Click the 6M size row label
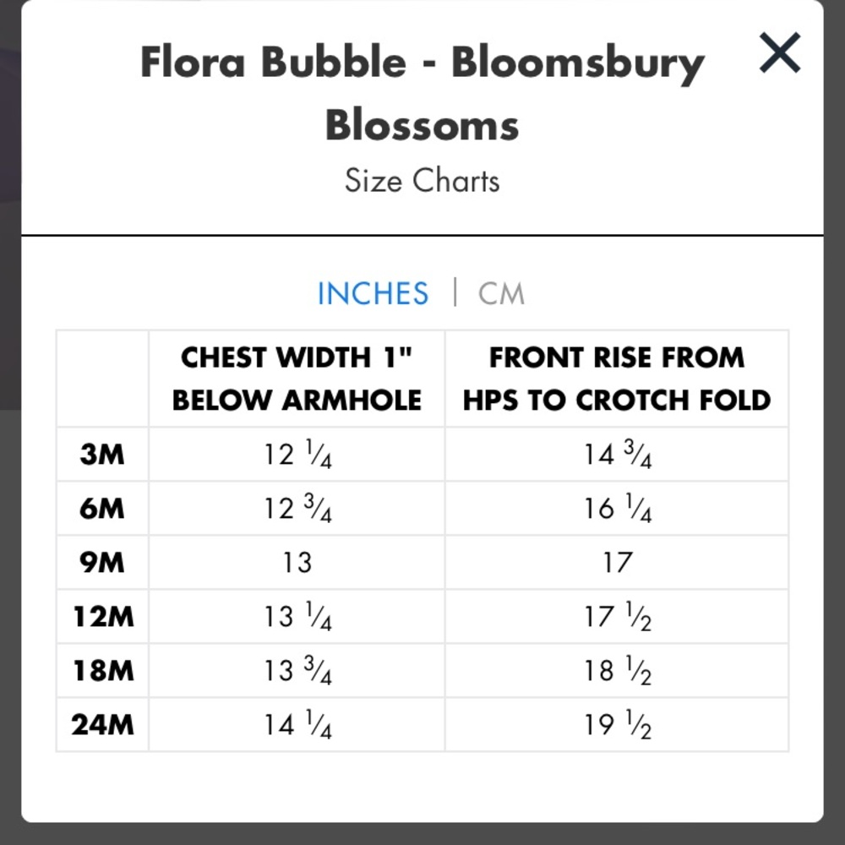This screenshot has width=845, height=845. click(x=102, y=509)
